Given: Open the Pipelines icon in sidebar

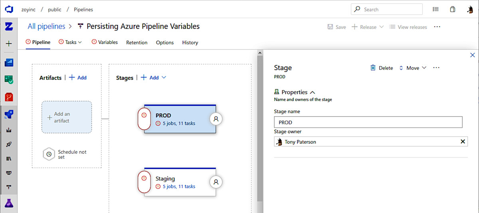Looking at the screenshot, I should pos(9,115).
